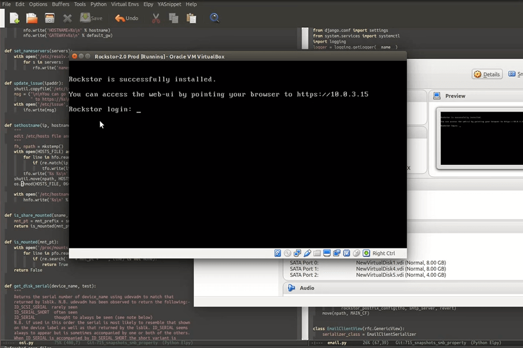Viewport: 523px width, 348px height.
Task: Click the Elpy menu item
Action: (148, 4)
